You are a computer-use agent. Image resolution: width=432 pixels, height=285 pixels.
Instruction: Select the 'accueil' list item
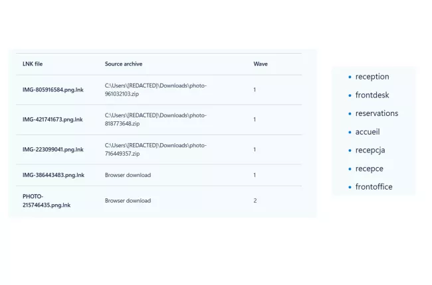(x=368, y=132)
